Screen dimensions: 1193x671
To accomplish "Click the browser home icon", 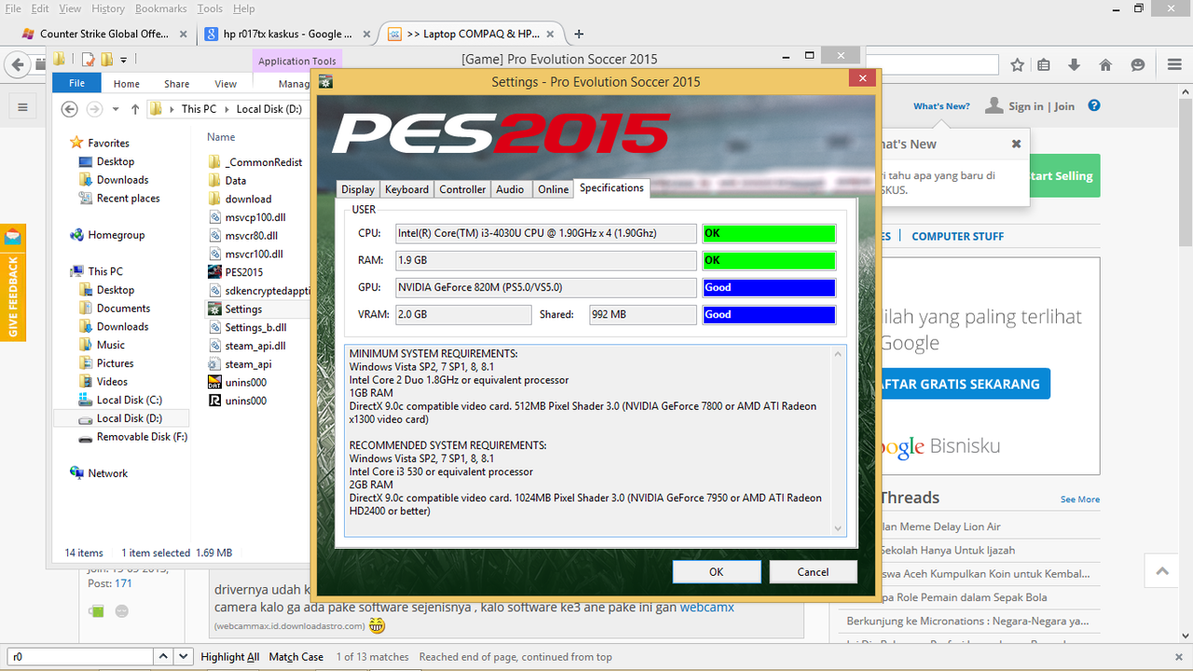I will pyautogui.click(x=1105, y=65).
